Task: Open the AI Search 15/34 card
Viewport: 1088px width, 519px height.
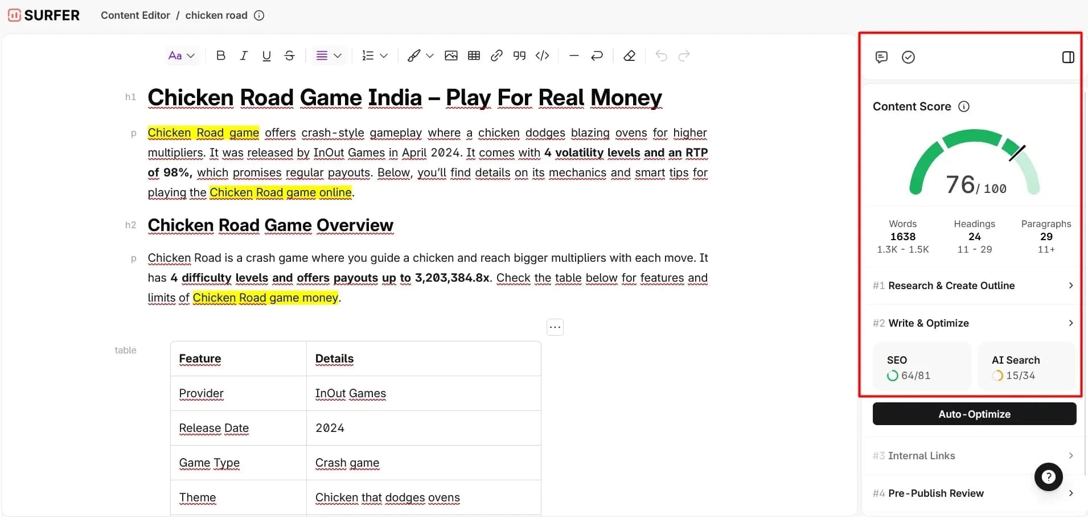Action: click(1027, 368)
